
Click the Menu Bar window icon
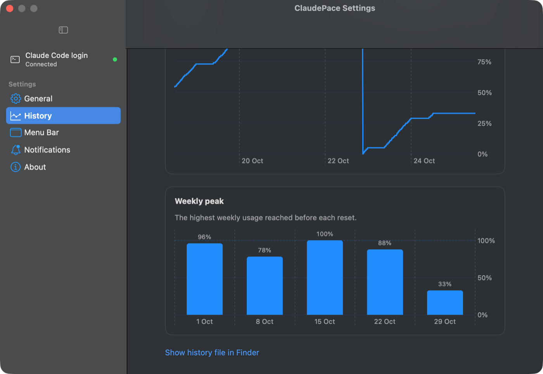(x=16, y=133)
